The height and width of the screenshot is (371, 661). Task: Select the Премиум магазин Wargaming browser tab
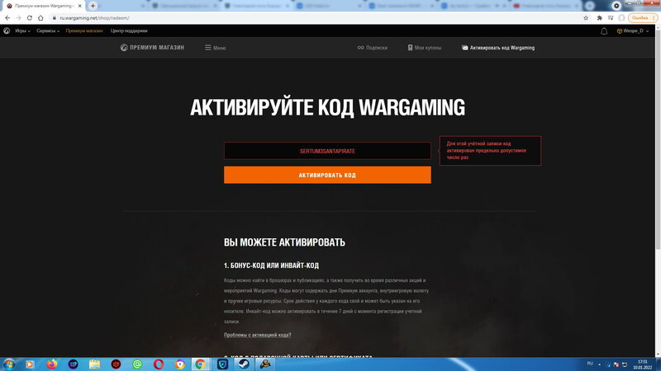tap(43, 6)
